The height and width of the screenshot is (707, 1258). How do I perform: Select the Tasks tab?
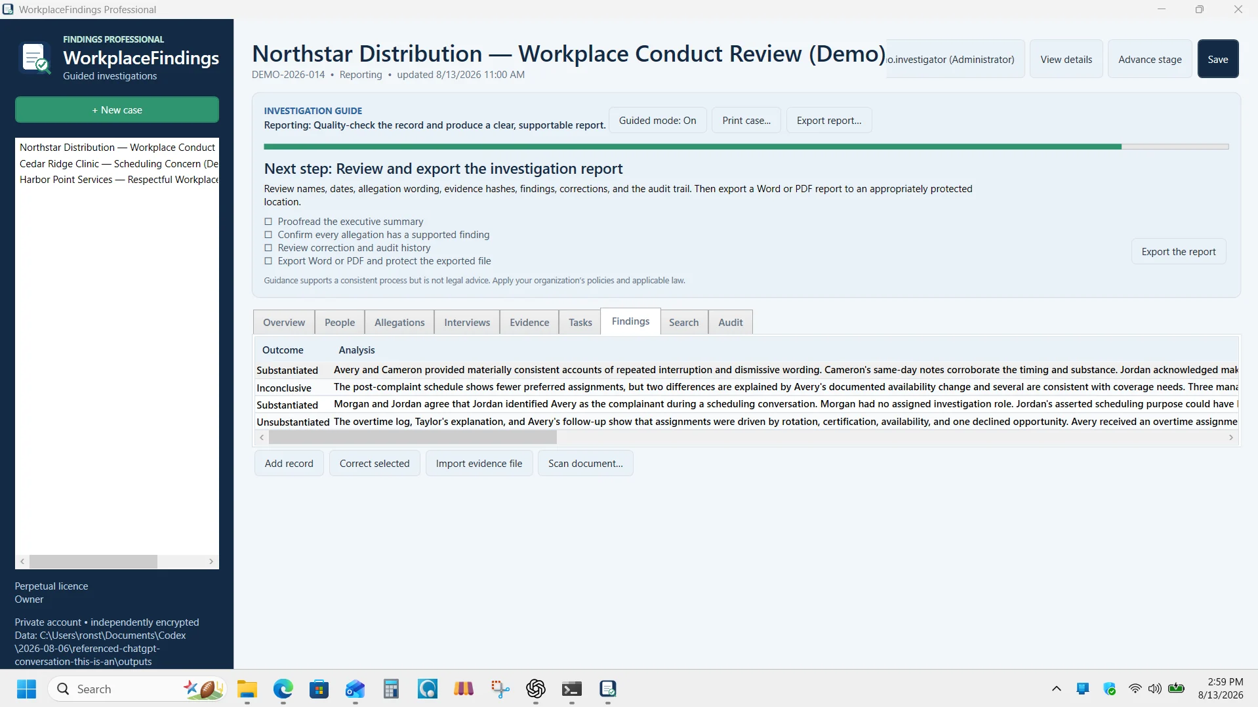point(580,323)
